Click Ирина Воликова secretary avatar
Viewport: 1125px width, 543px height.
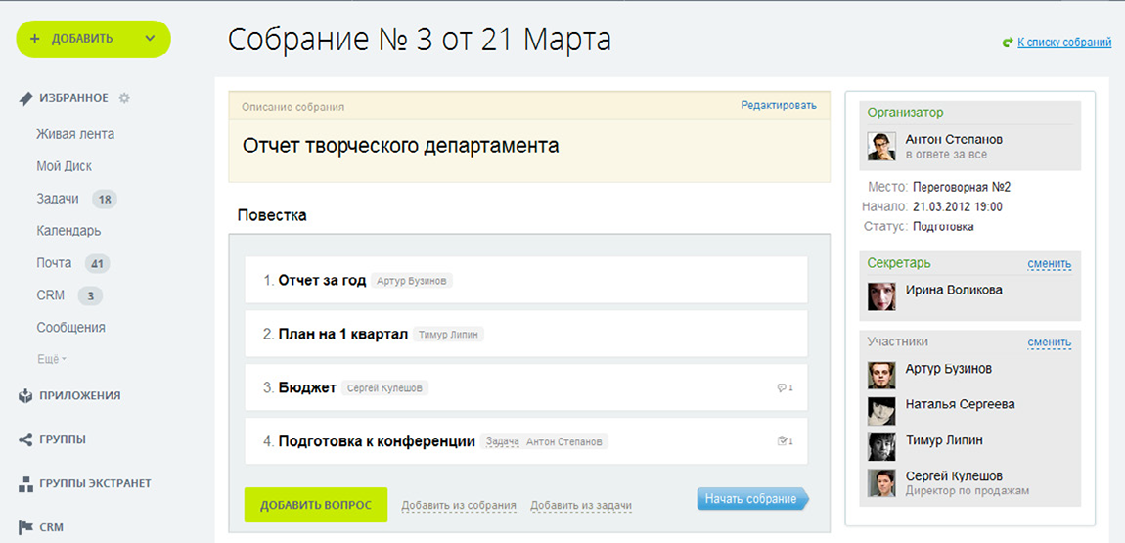pyautogui.click(x=881, y=296)
